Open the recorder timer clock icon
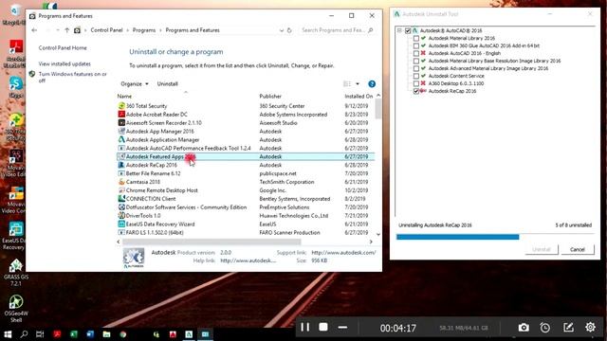 pos(545,328)
